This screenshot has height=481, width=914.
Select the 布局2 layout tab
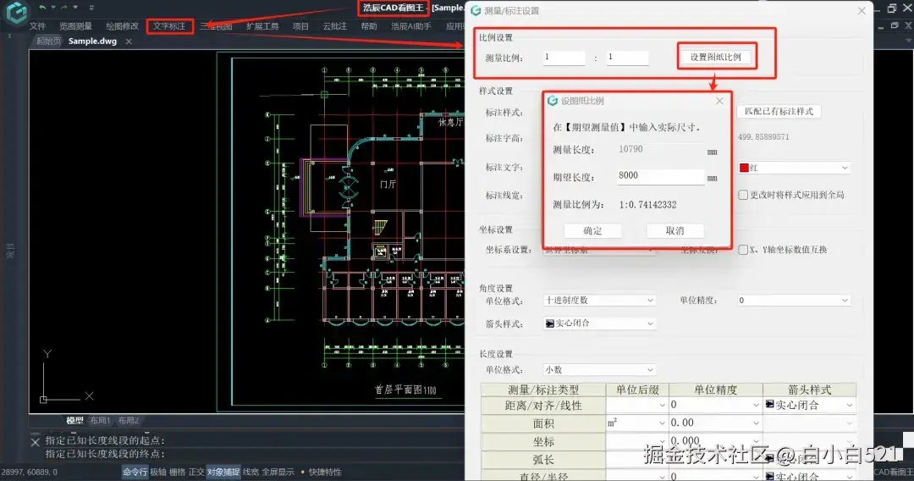(129, 420)
